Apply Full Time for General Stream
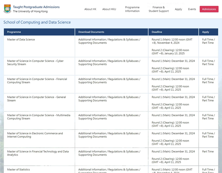222x173 pixels. (207, 97)
